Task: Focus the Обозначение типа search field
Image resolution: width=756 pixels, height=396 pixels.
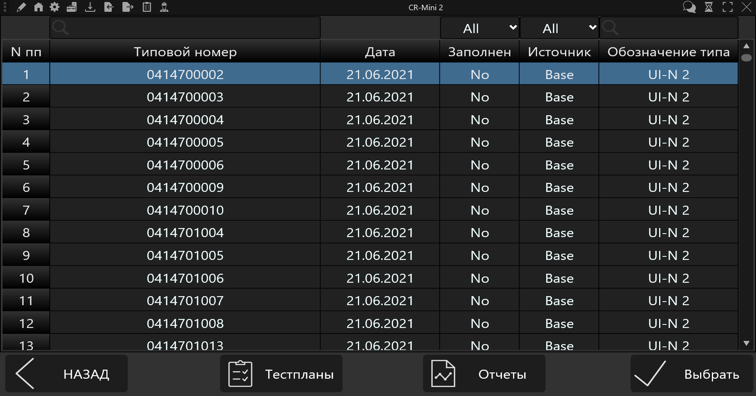Action: coord(669,28)
